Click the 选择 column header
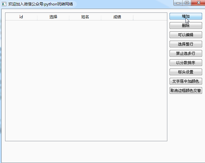 point(53,17)
